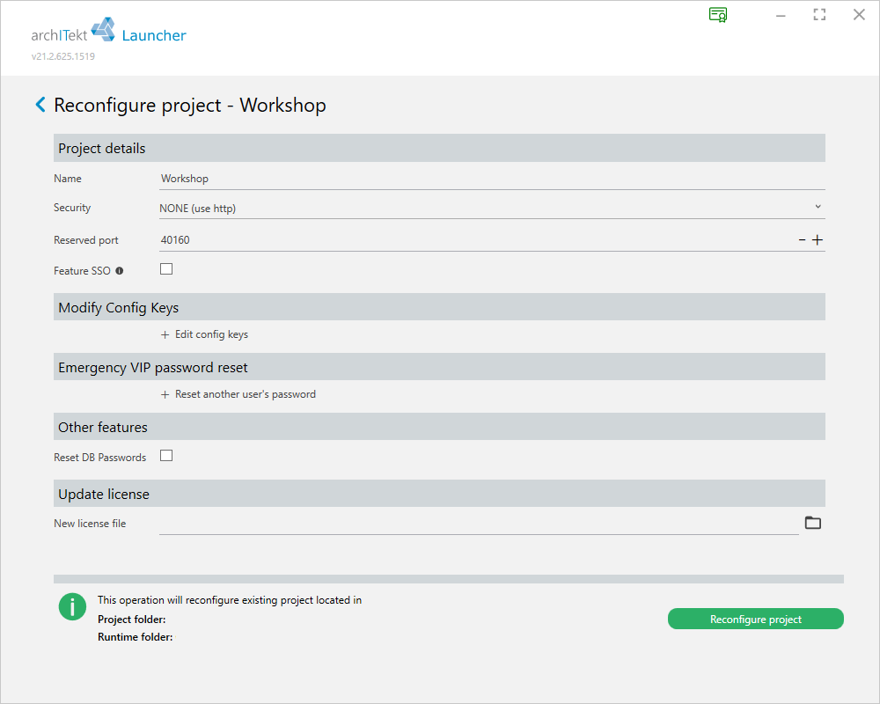This screenshot has height=704, width=880.
Task: Select the Emergency VIP password reset header
Action: coord(439,367)
